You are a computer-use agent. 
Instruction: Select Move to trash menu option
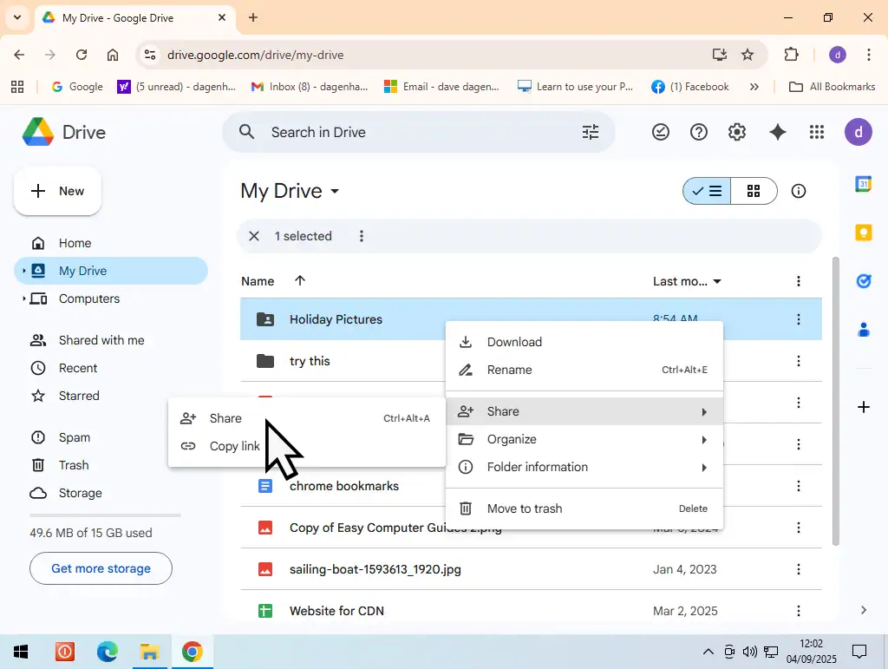[x=524, y=508]
